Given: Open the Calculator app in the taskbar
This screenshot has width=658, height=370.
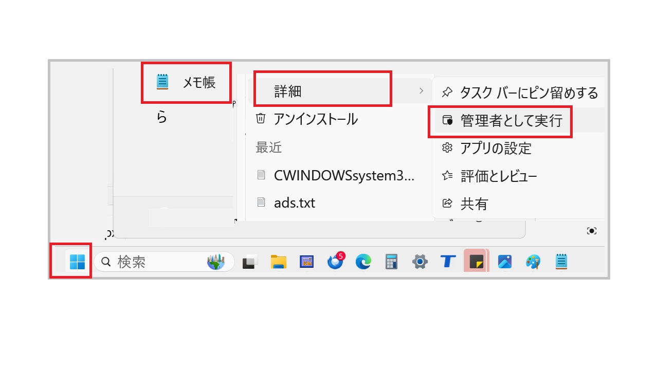Looking at the screenshot, I should tap(392, 262).
